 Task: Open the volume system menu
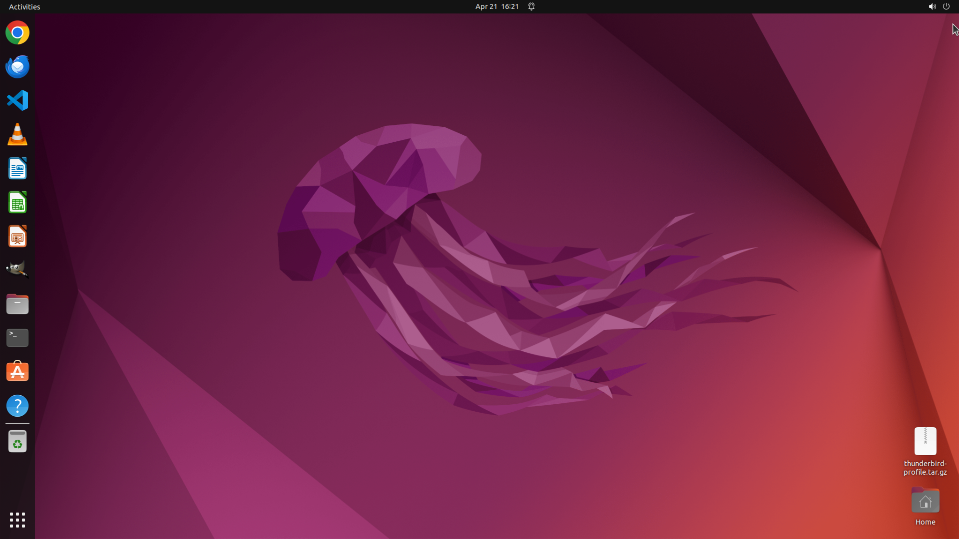(x=932, y=6)
